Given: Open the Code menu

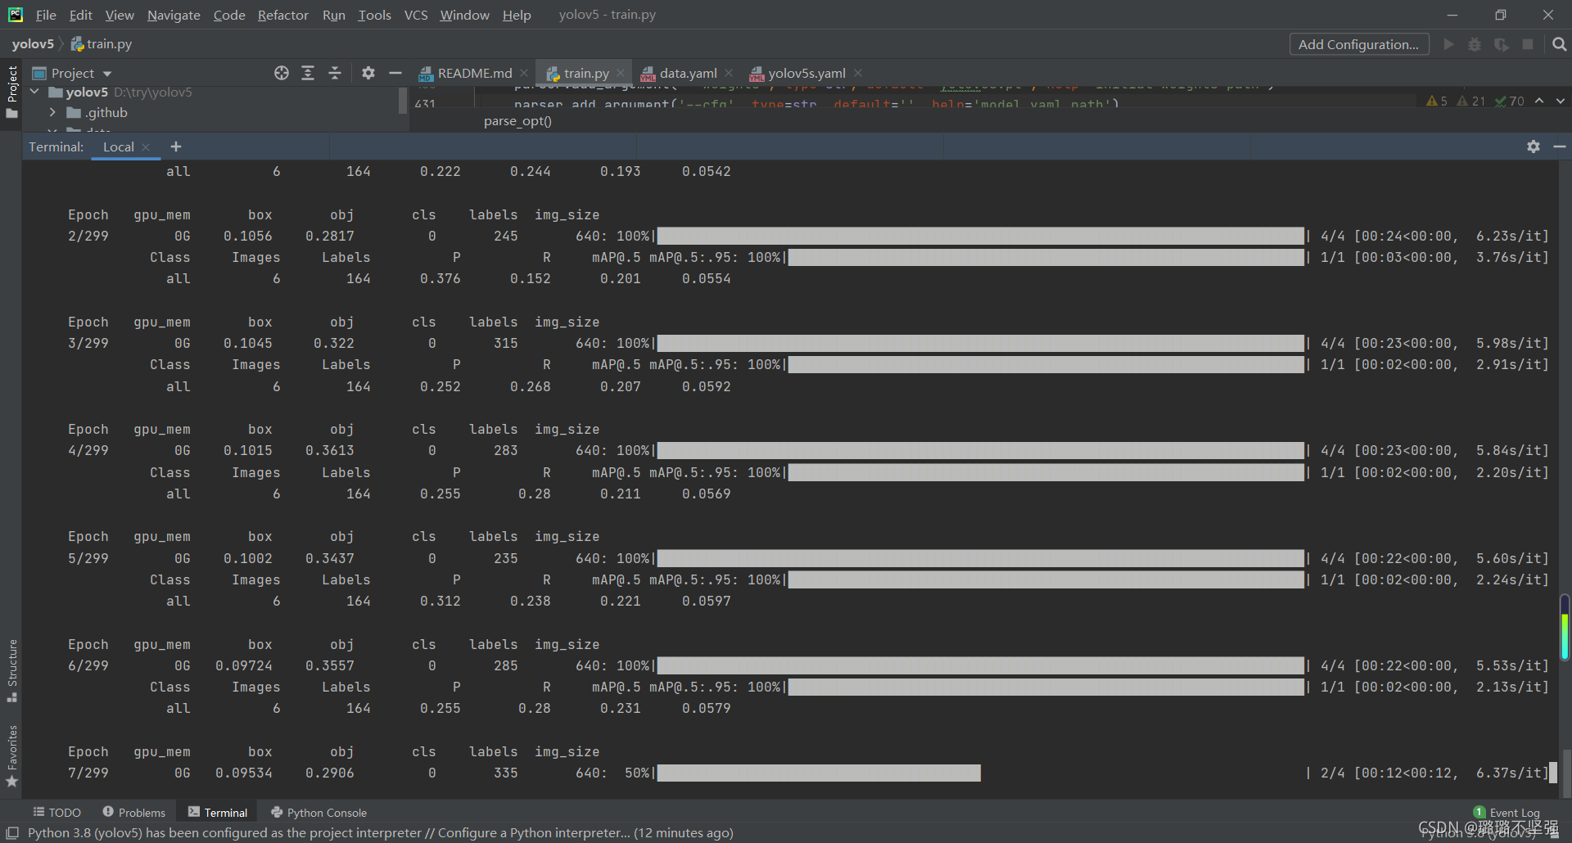Looking at the screenshot, I should 229,15.
